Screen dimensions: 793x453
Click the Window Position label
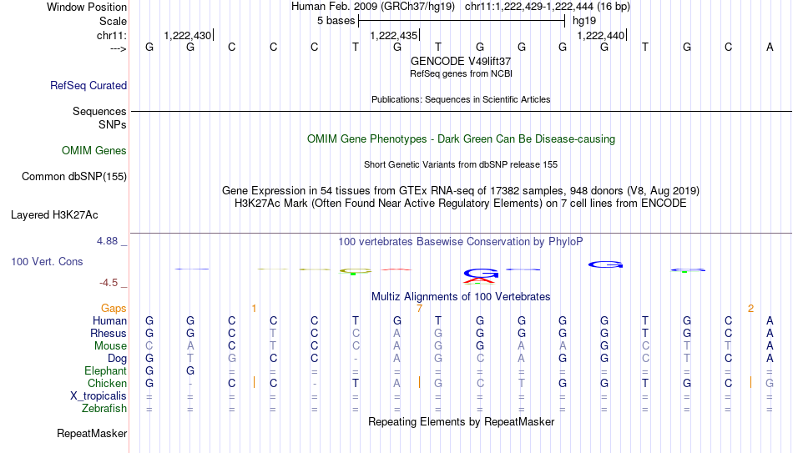pos(87,7)
